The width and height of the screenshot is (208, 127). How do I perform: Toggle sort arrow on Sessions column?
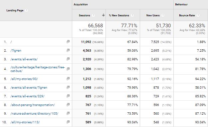point(104,15)
